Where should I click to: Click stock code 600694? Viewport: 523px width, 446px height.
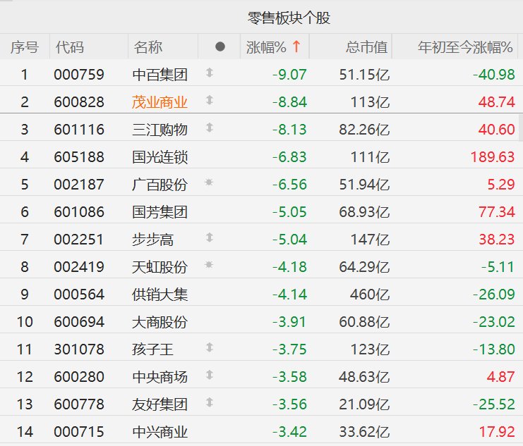79,322
